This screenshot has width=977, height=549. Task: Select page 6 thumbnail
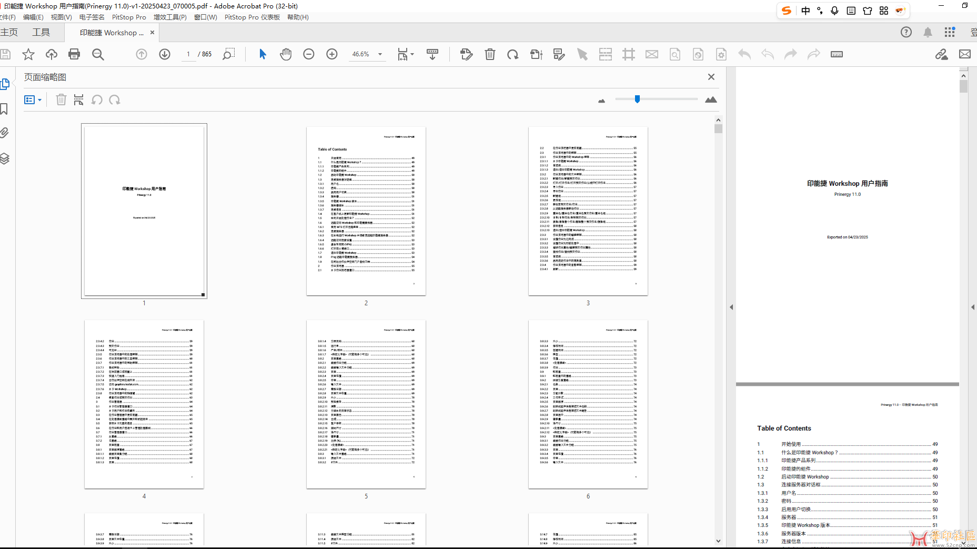click(x=588, y=404)
